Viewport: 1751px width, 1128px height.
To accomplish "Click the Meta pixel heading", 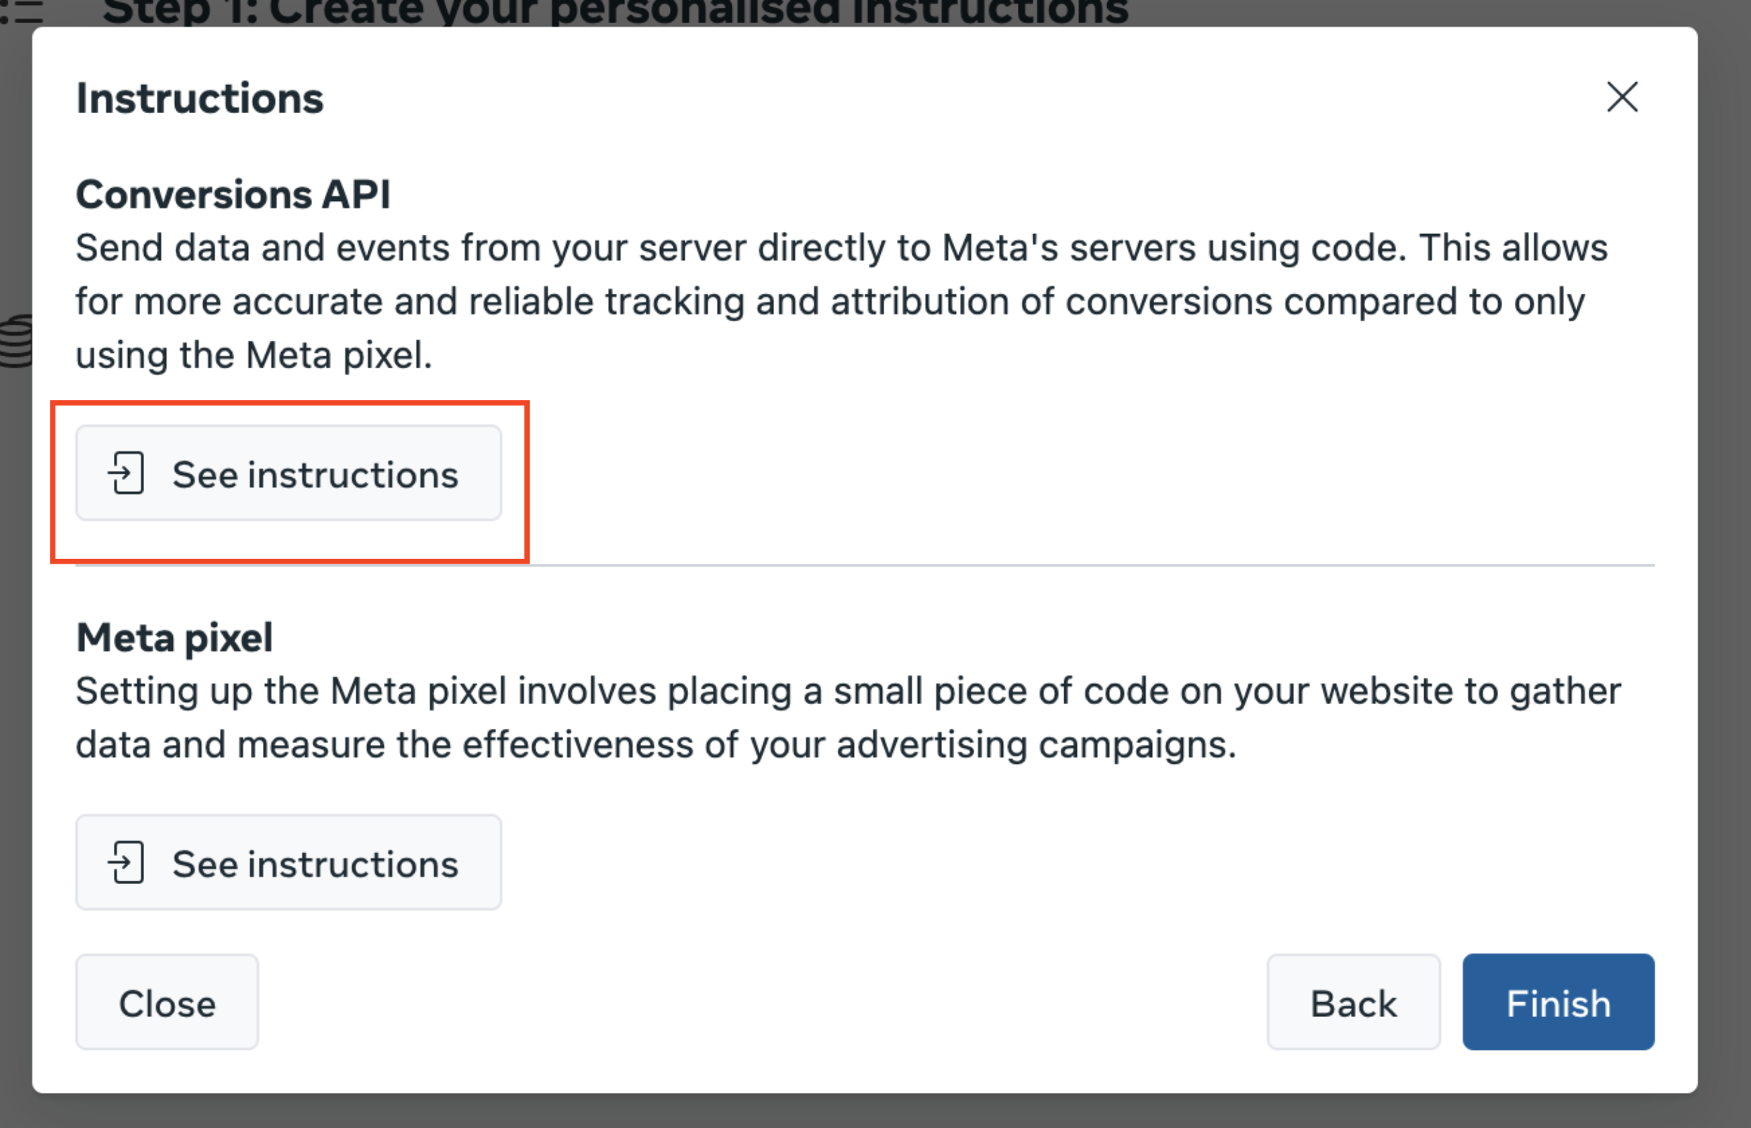I will (x=174, y=637).
